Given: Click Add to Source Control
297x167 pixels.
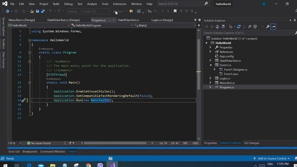Looking at the screenshot, I should click(x=272, y=159).
